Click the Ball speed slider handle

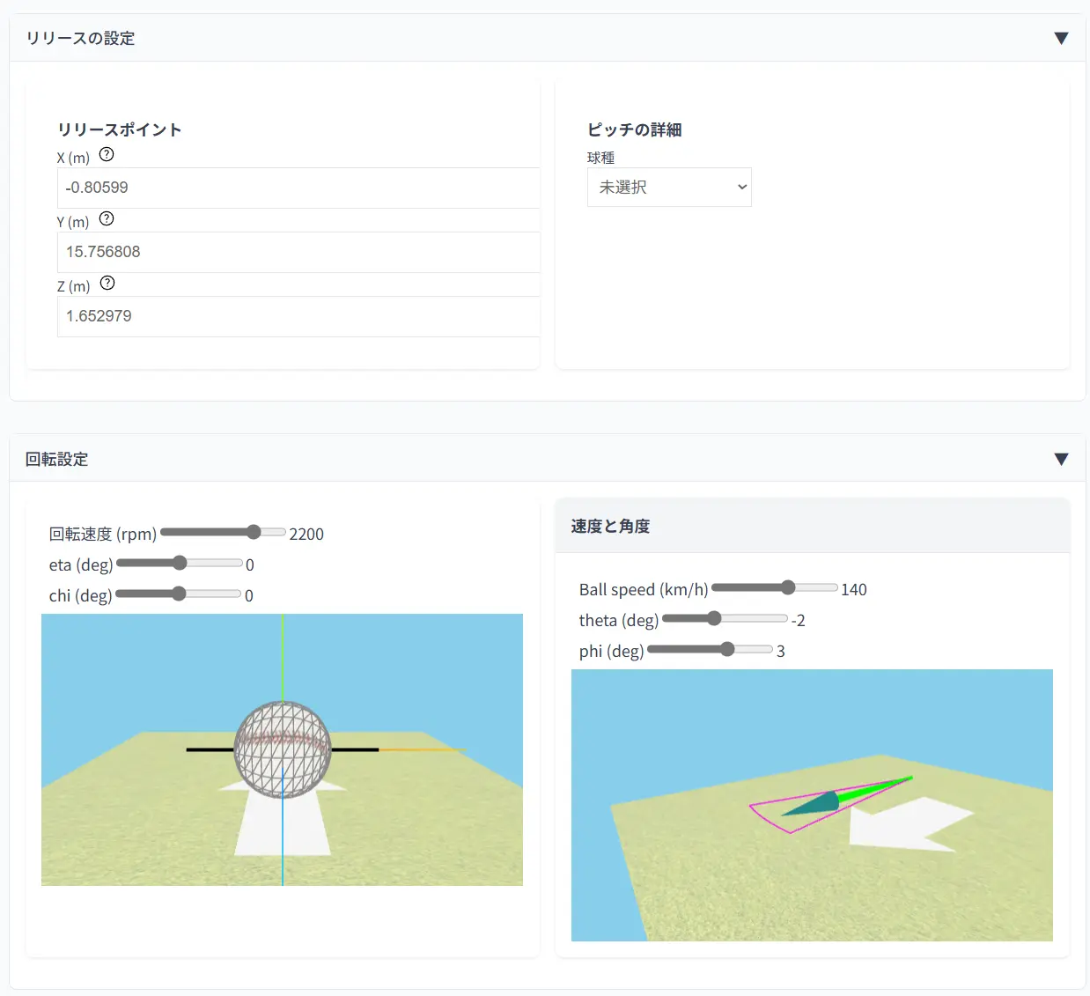pos(788,587)
